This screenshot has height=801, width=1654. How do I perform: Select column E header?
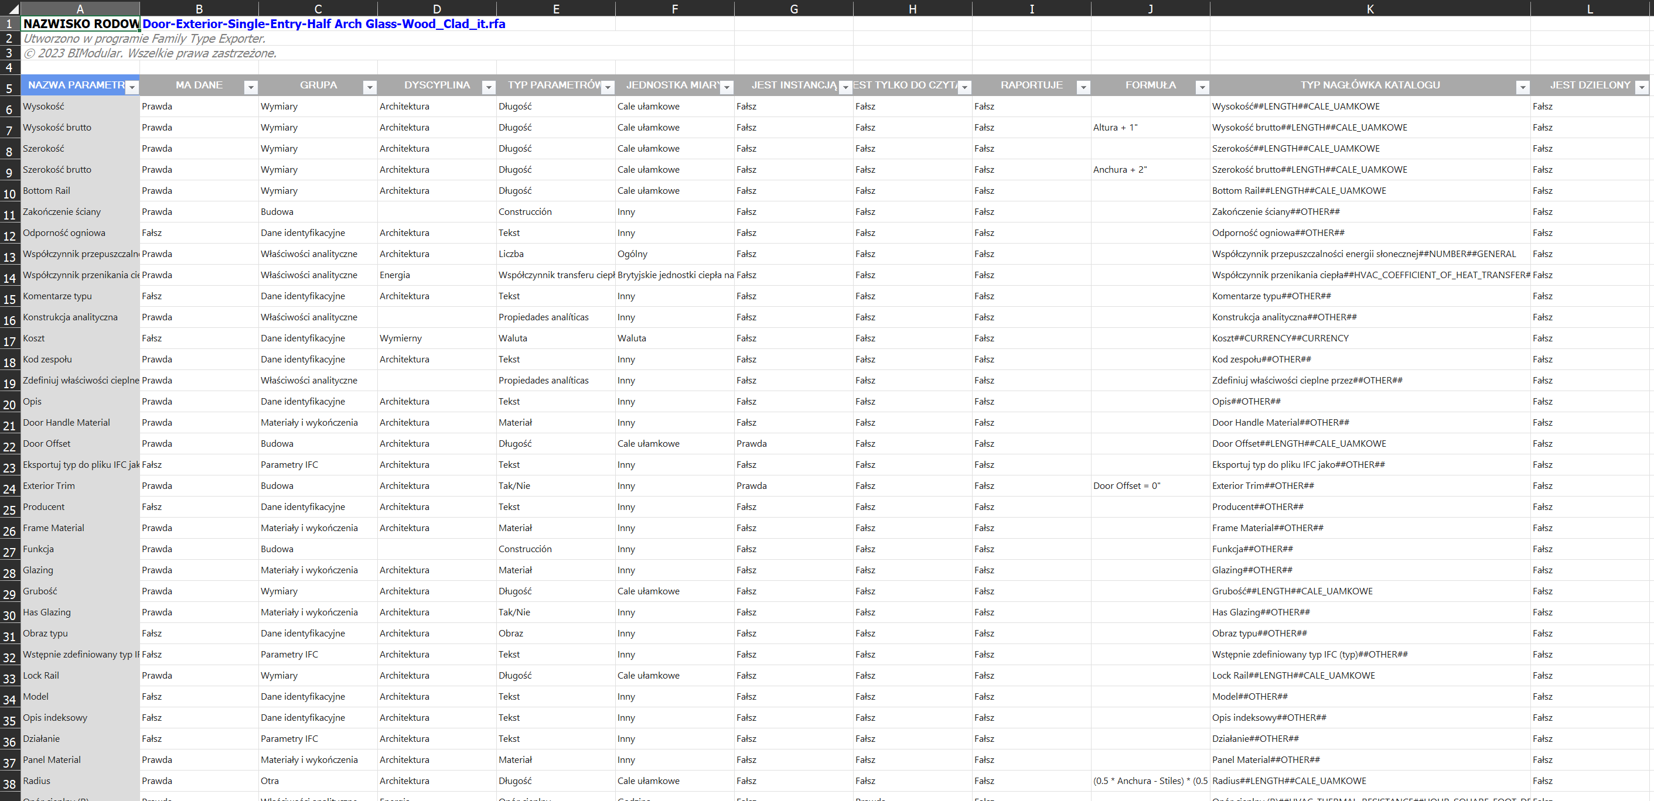pyautogui.click(x=555, y=9)
